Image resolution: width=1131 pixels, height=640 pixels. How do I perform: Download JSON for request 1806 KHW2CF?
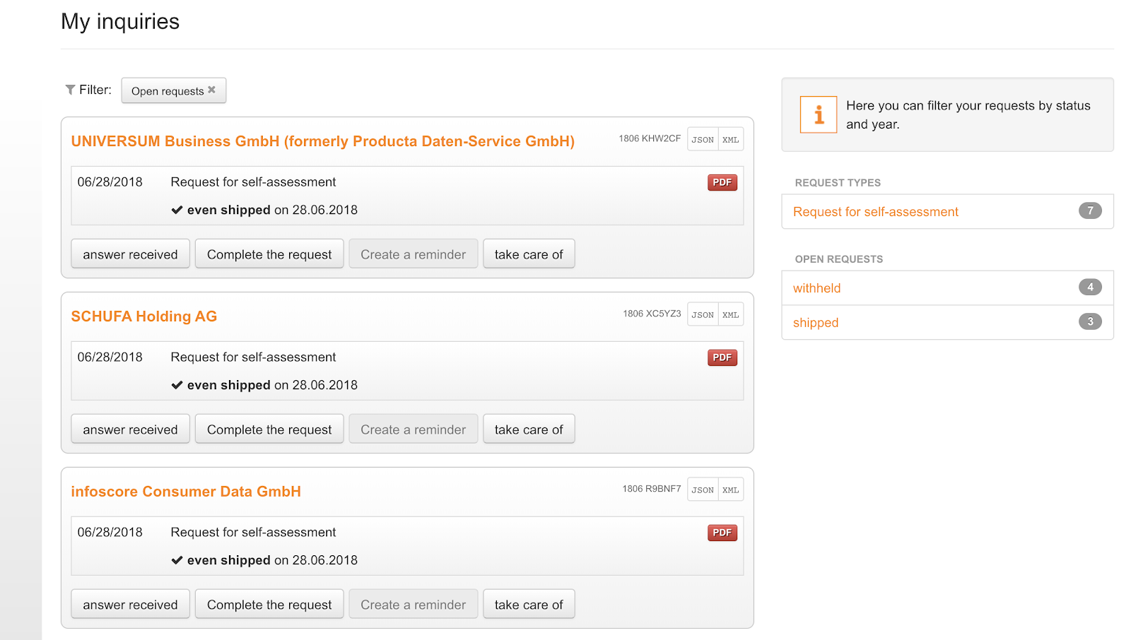(703, 139)
